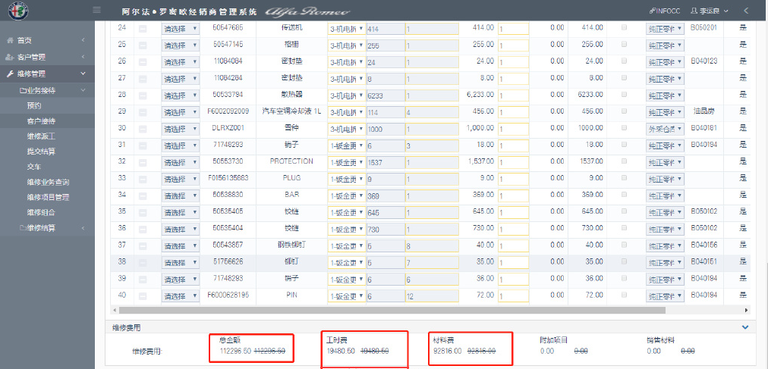Open the 3-机电拆 dropdown in row 25

click(346, 45)
